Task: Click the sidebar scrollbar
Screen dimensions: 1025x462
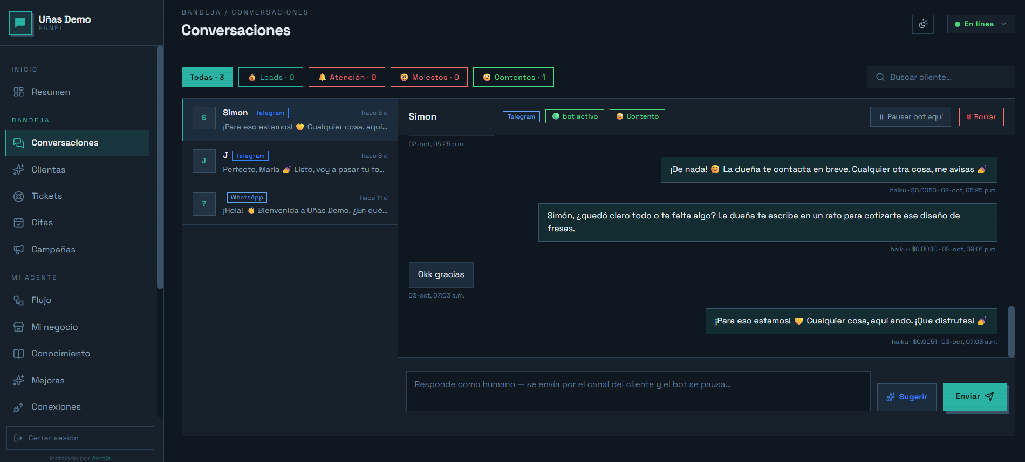Action: coord(160,167)
